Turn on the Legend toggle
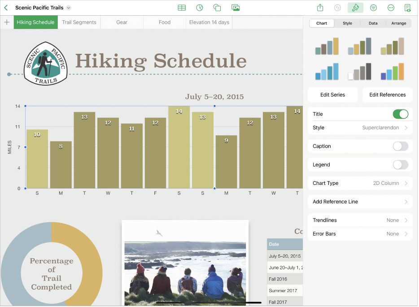Image resolution: width=419 pixels, height=307 pixels. [x=400, y=165]
